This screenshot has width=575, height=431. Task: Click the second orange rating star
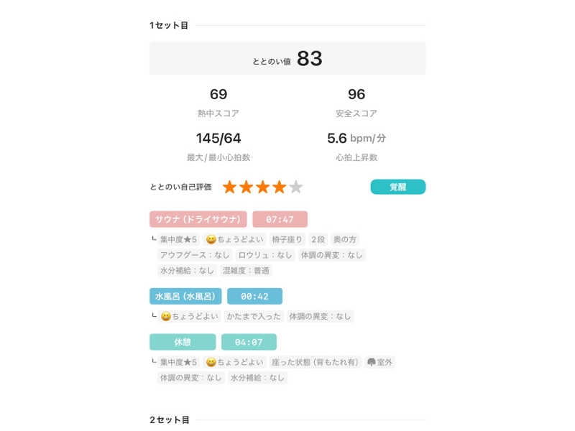click(x=246, y=187)
